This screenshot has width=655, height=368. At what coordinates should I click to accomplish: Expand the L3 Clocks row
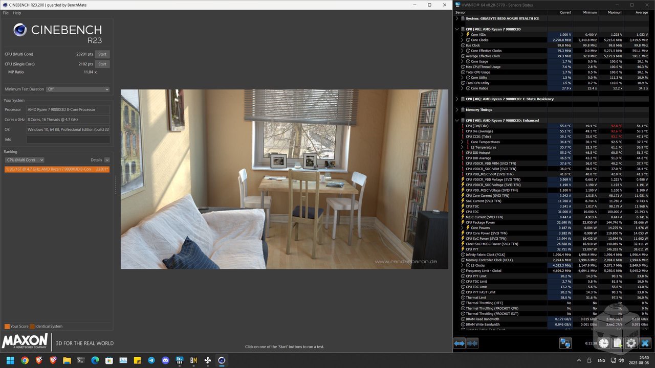tap(462, 265)
